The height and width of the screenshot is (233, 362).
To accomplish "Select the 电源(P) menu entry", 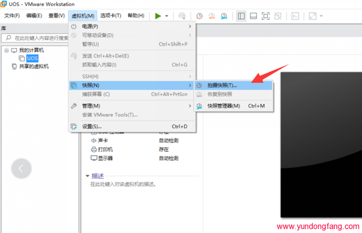I will point(132,26).
